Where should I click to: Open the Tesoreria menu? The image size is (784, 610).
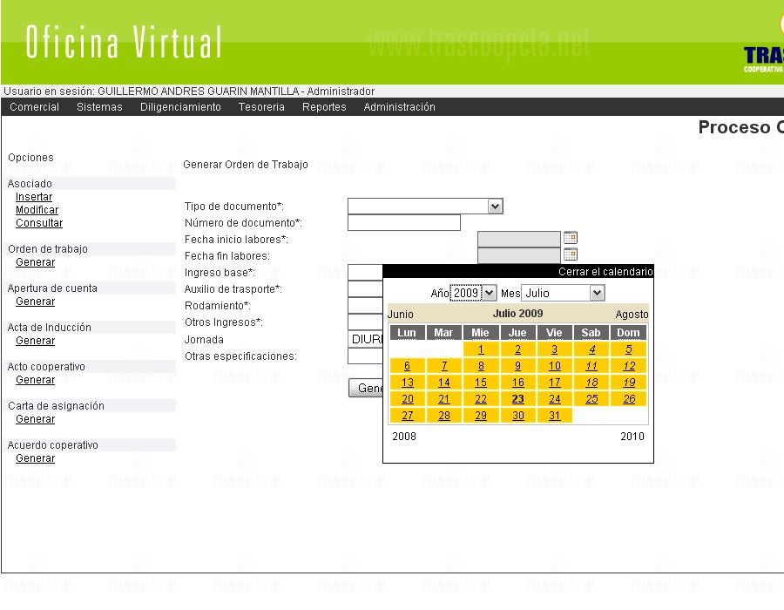(261, 107)
